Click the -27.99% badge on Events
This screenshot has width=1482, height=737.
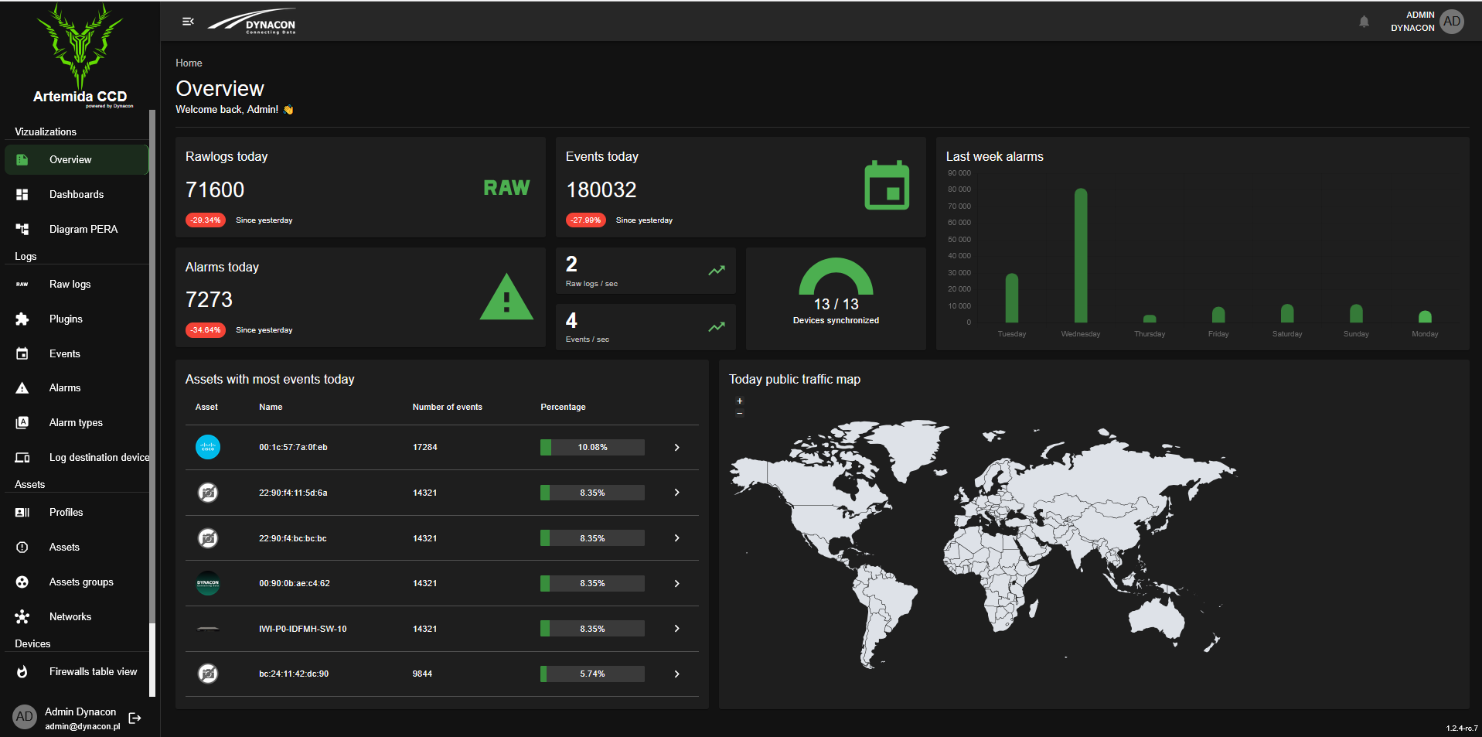[586, 220]
